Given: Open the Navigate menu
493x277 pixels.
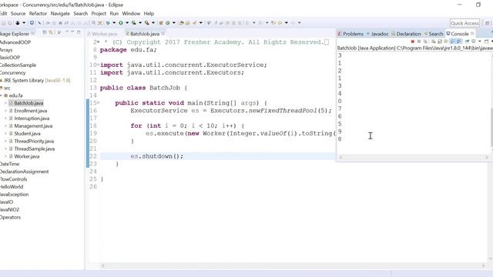Looking at the screenshot, I should pyautogui.click(x=60, y=14).
